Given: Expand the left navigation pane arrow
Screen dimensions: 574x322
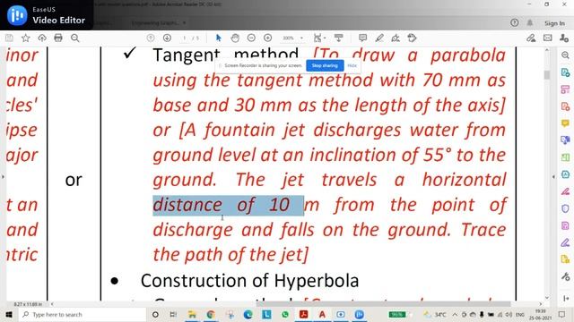Looking at the screenshot, I should 3,177.
